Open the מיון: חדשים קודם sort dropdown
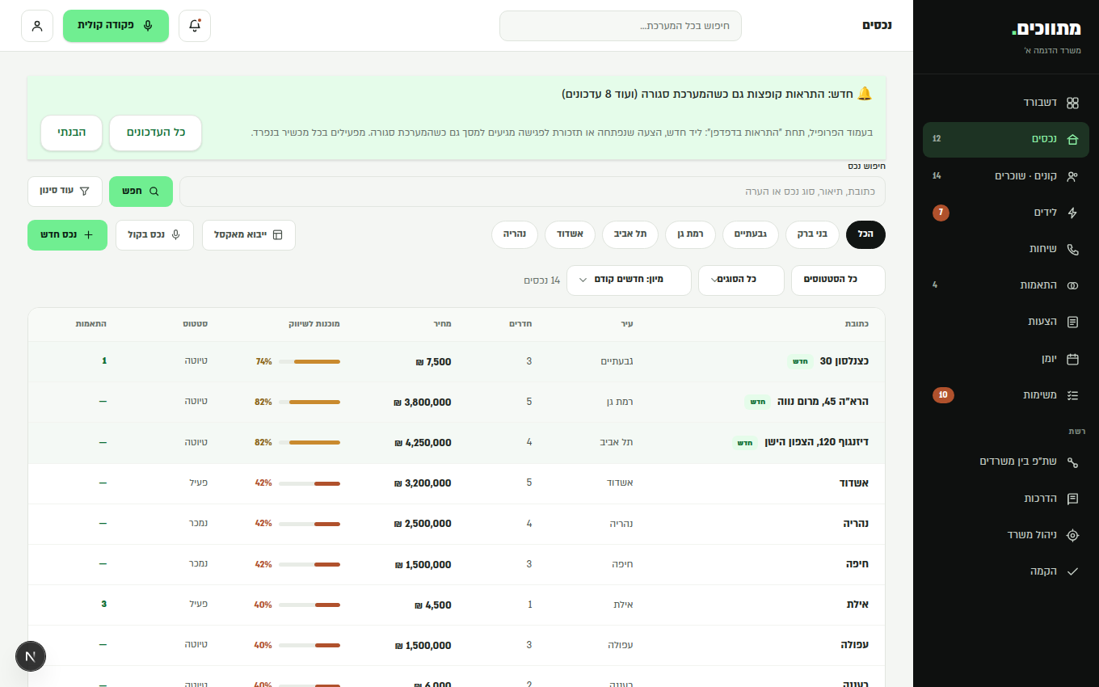The image size is (1099, 687). coord(629,280)
